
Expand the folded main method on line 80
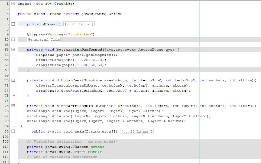(x=13, y=131)
